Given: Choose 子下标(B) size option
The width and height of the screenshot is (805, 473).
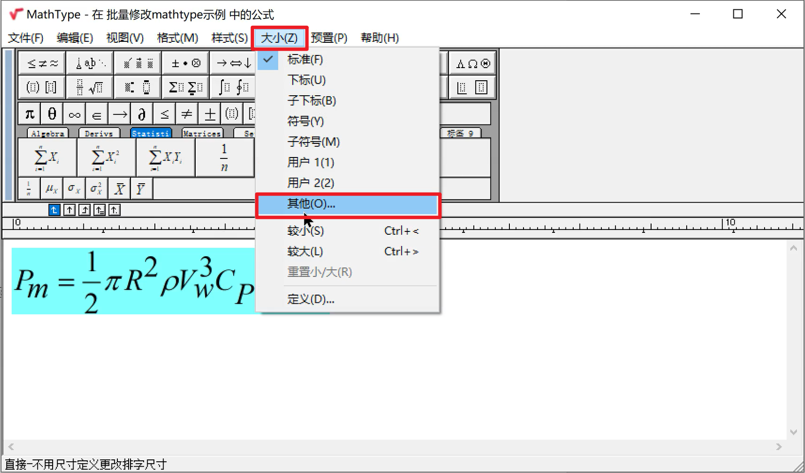Looking at the screenshot, I should 348,101.
